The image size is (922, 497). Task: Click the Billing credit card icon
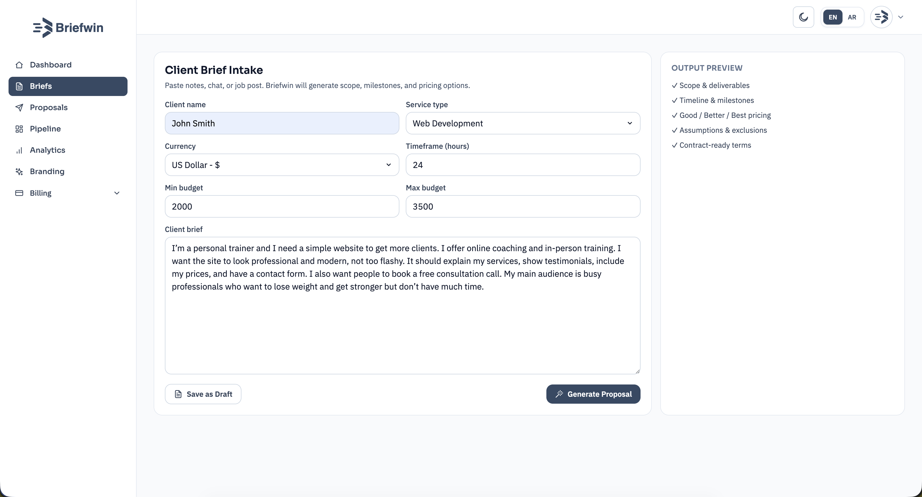tap(19, 193)
